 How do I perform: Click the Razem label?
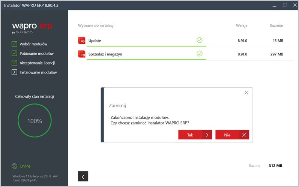pyautogui.click(x=254, y=166)
